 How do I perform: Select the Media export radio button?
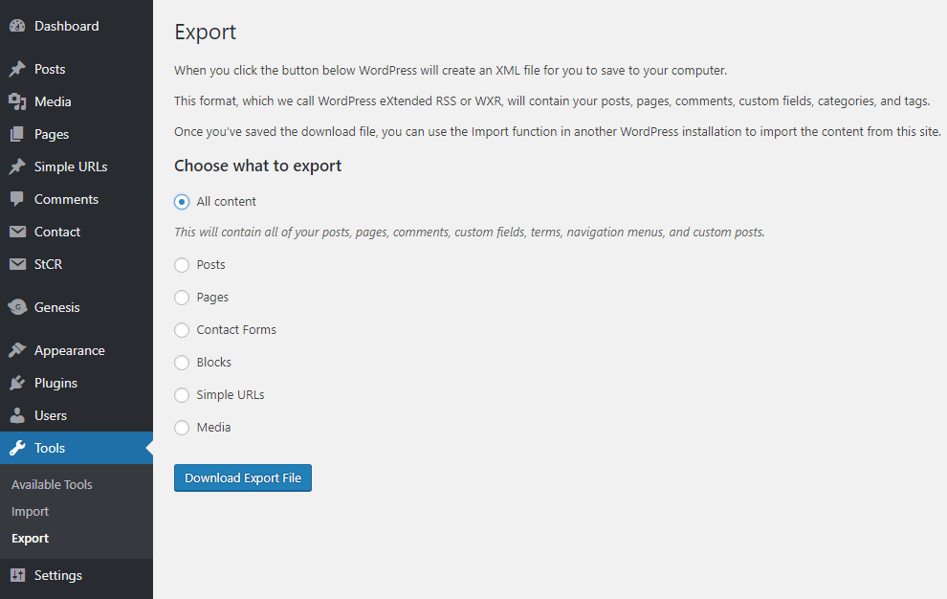[x=182, y=428]
